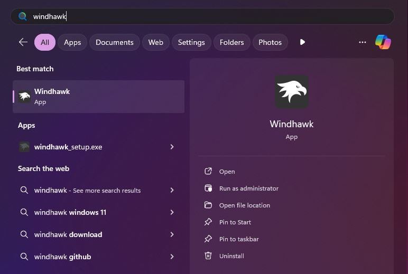This screenshot has width=408, height=274.
Task: Choose the Settings filter tab
Action: (x=191, y=42)
